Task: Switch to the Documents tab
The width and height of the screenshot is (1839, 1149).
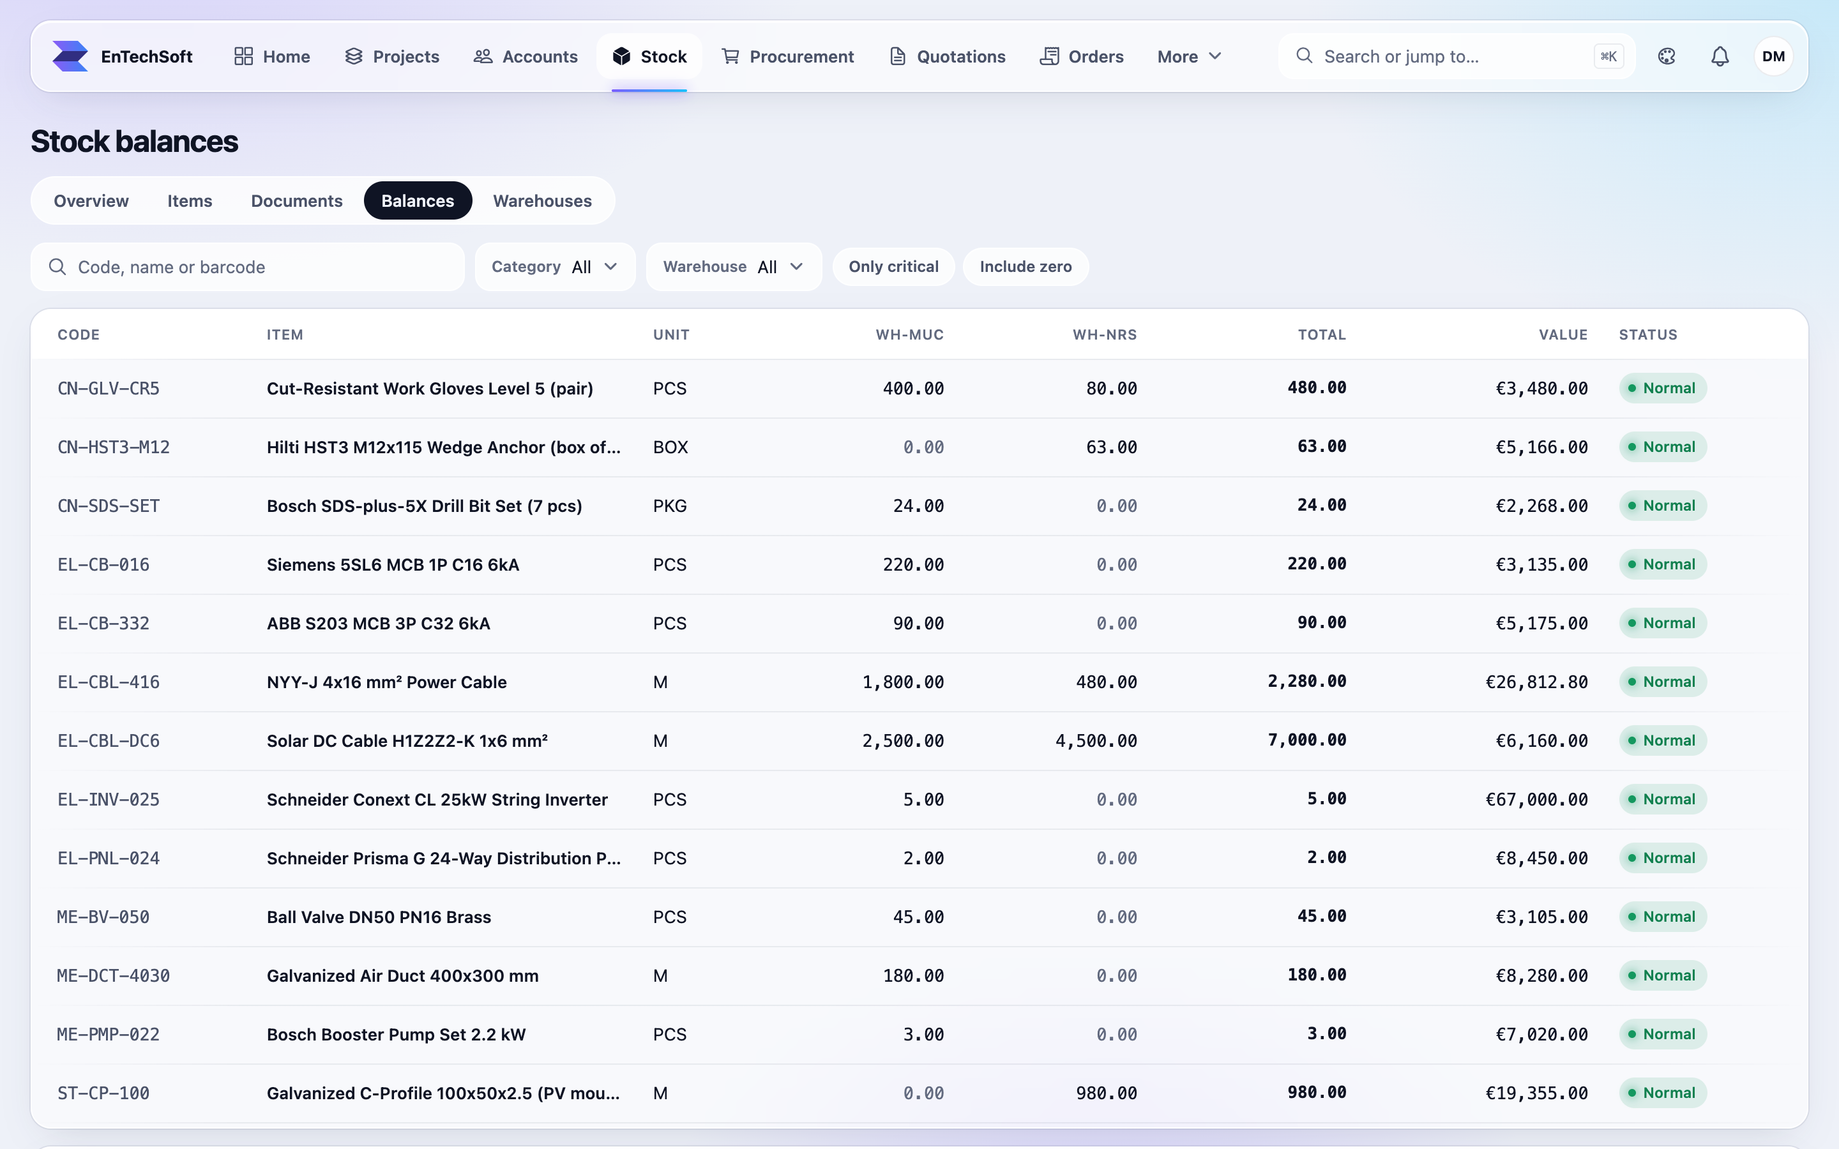Action: coord(296,200)
